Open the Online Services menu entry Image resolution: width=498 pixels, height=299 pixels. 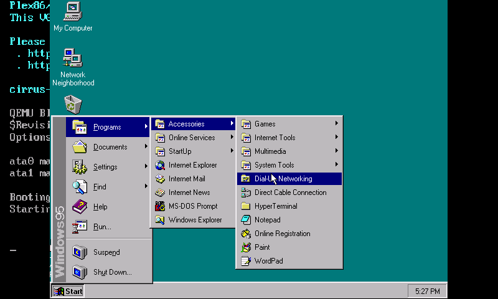(193, 138)
